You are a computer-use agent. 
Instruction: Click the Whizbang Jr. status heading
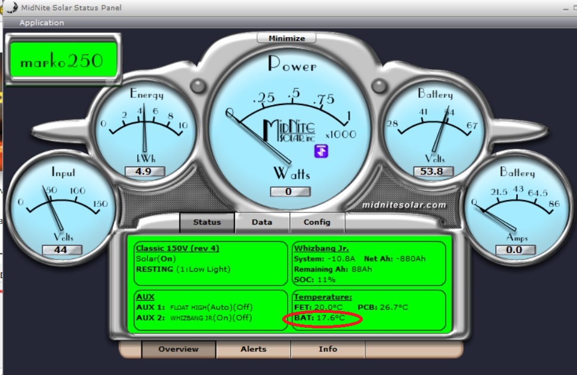(322, 248)
